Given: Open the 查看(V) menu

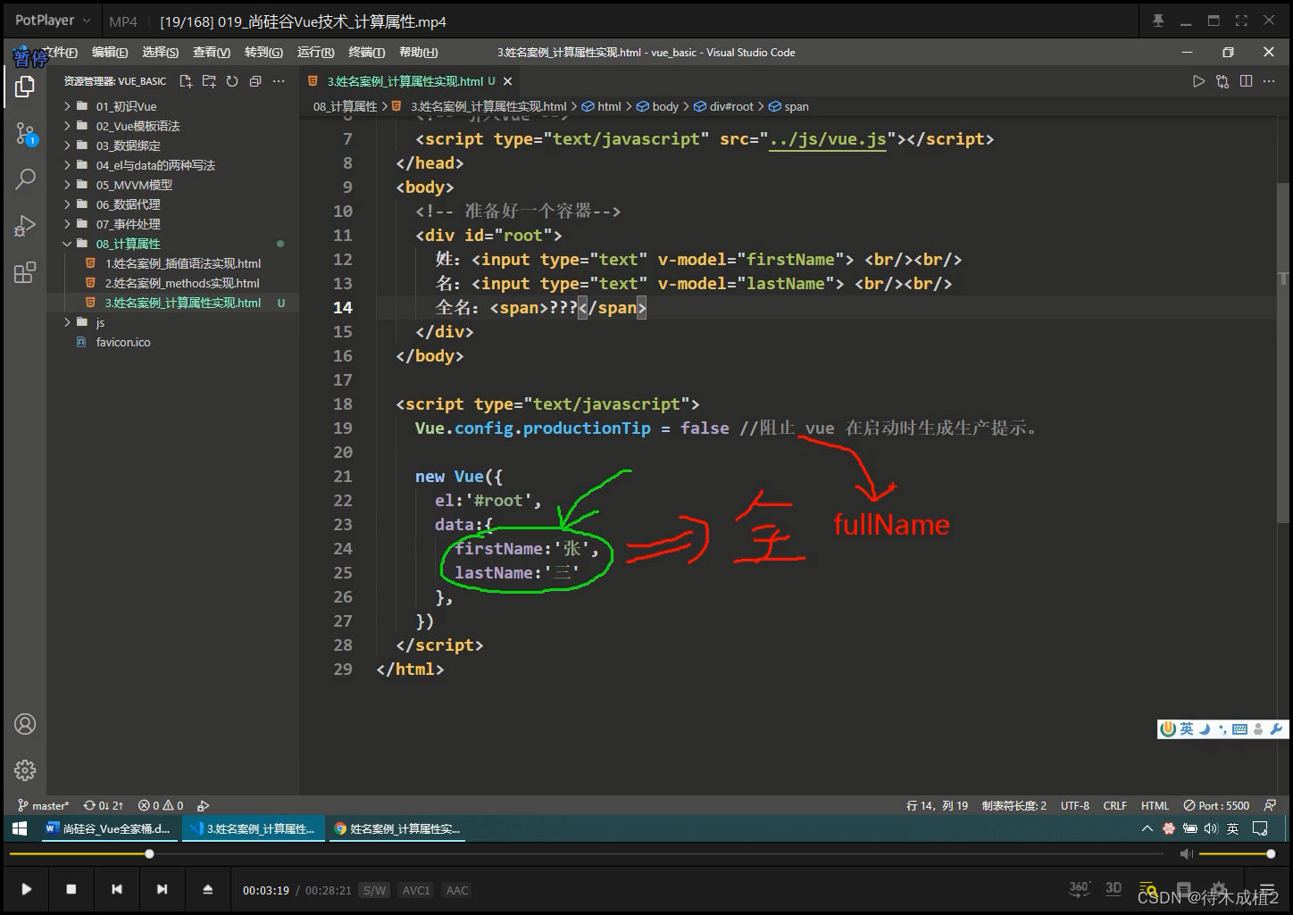Looking at the screenshot, I should coord(212,53).
